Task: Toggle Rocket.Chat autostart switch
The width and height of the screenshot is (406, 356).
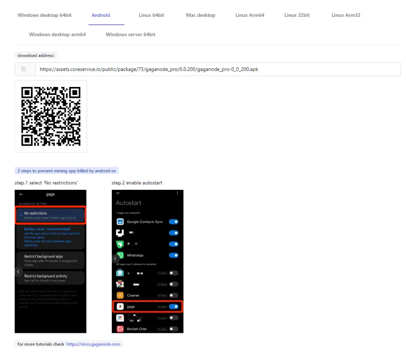Action: pos(174,329)
